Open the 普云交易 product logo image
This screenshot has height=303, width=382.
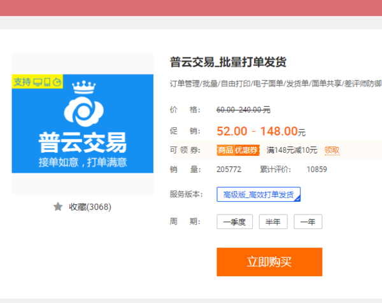83,123
